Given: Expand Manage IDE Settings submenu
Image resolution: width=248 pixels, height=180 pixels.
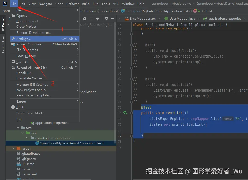Looking at the screenshot, I should coord(45,85).
